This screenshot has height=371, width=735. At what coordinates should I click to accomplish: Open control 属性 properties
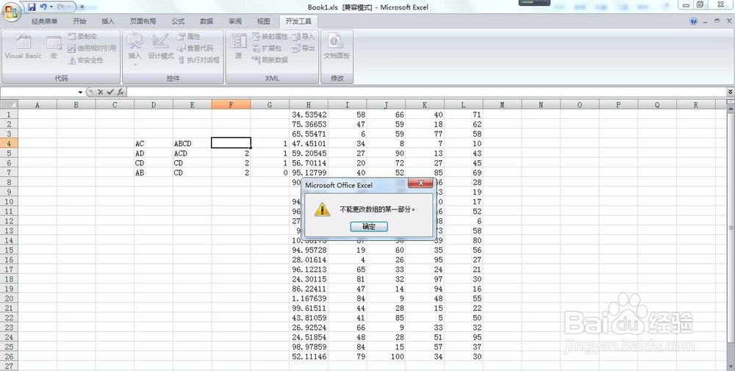tap(189, 36)
